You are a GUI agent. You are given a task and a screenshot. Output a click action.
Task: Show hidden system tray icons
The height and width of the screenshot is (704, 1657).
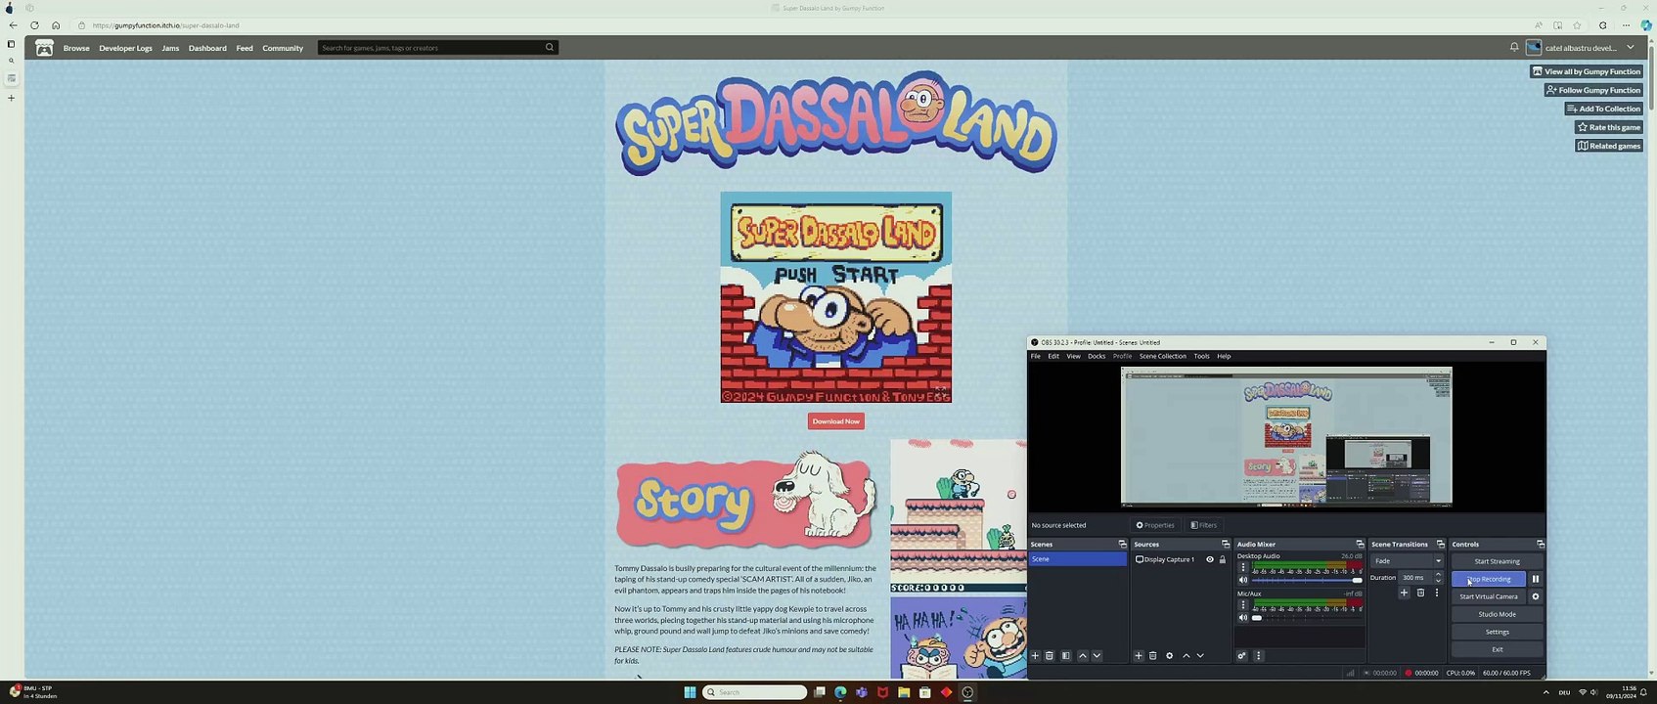pos(1545,692)
